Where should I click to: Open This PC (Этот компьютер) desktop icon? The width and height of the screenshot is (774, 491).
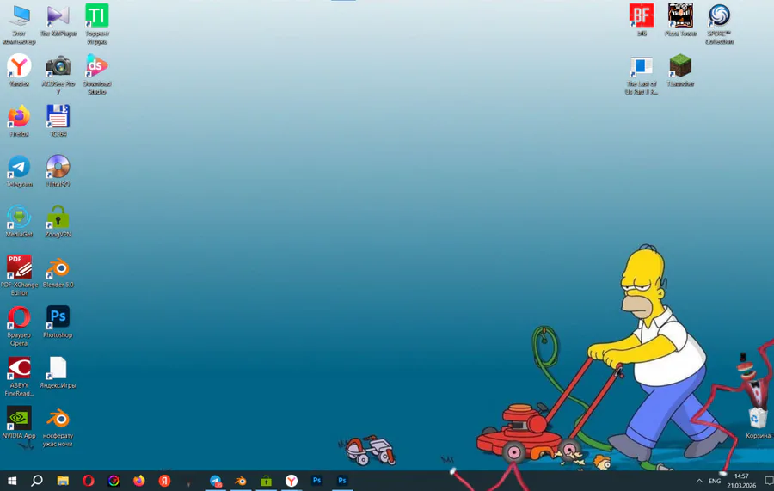(19, 24)
